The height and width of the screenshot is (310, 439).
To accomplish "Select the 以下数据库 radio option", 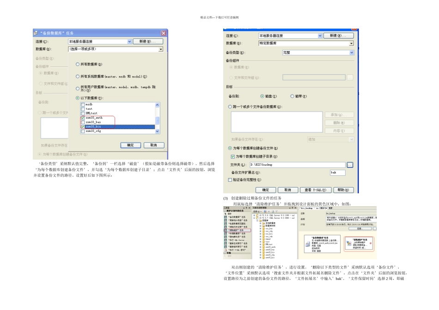I will 78,98.
